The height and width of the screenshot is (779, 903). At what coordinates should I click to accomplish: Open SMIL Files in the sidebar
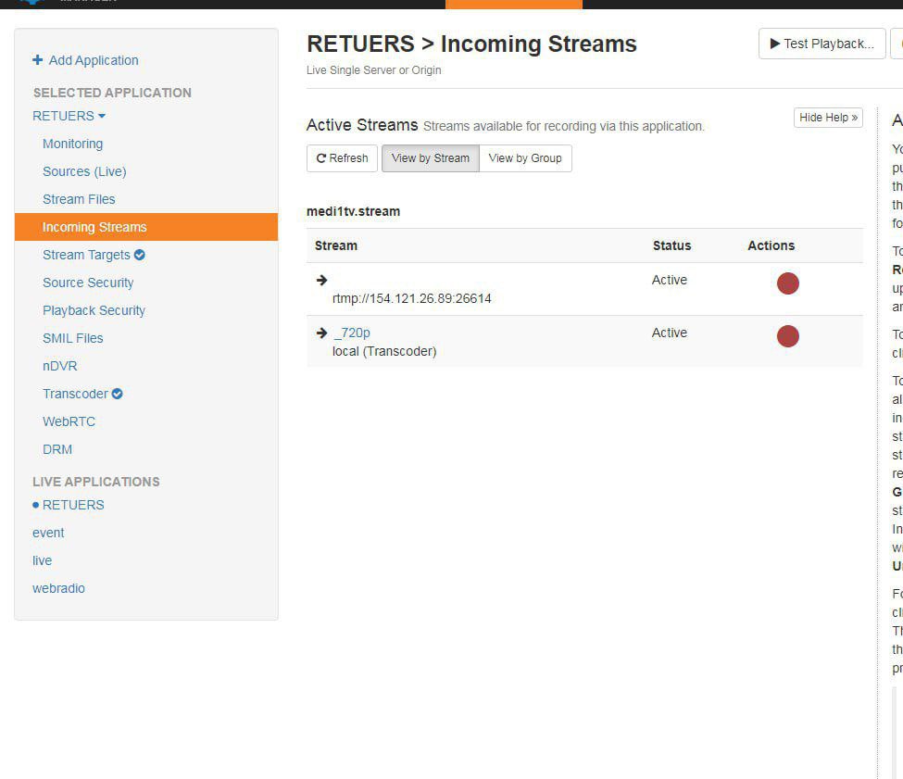[x=72, y=338]
